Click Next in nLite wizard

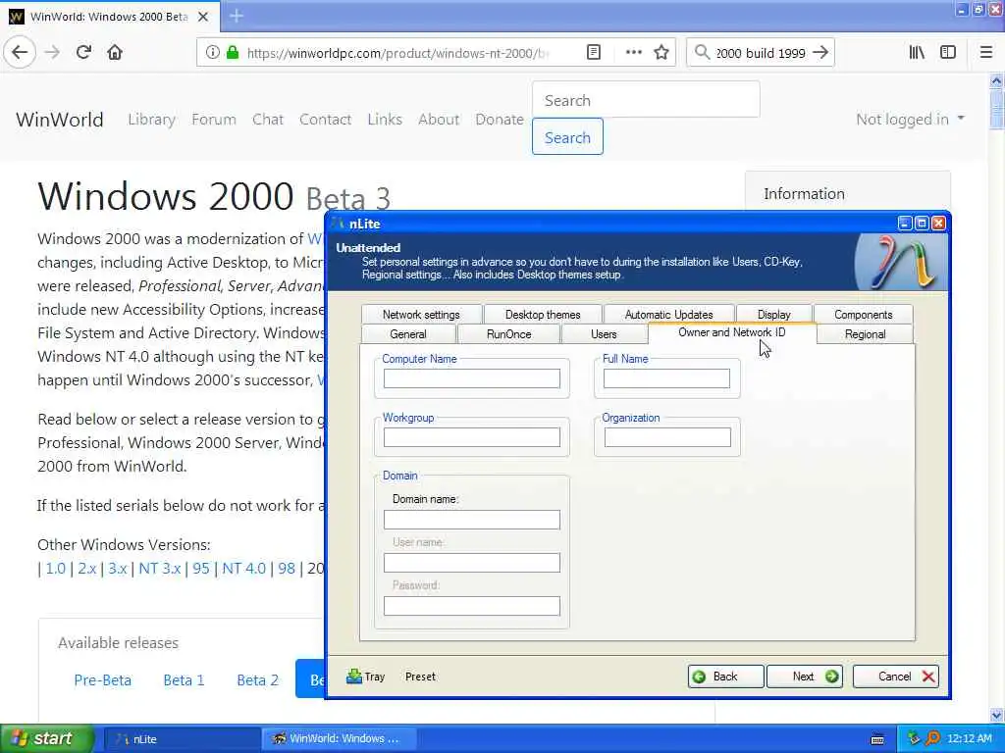pyautogui.click(x=805, y=677)
